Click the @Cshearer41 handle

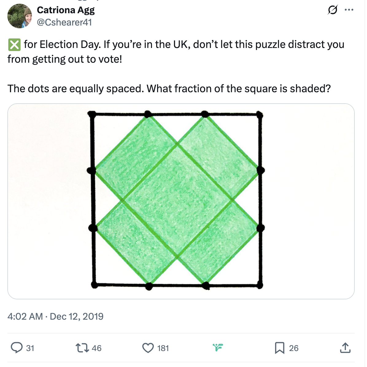point(64,22)
